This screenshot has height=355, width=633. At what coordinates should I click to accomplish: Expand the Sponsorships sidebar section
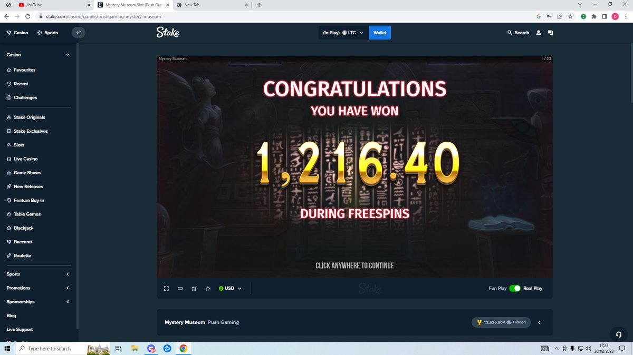[x=68, y=302]
